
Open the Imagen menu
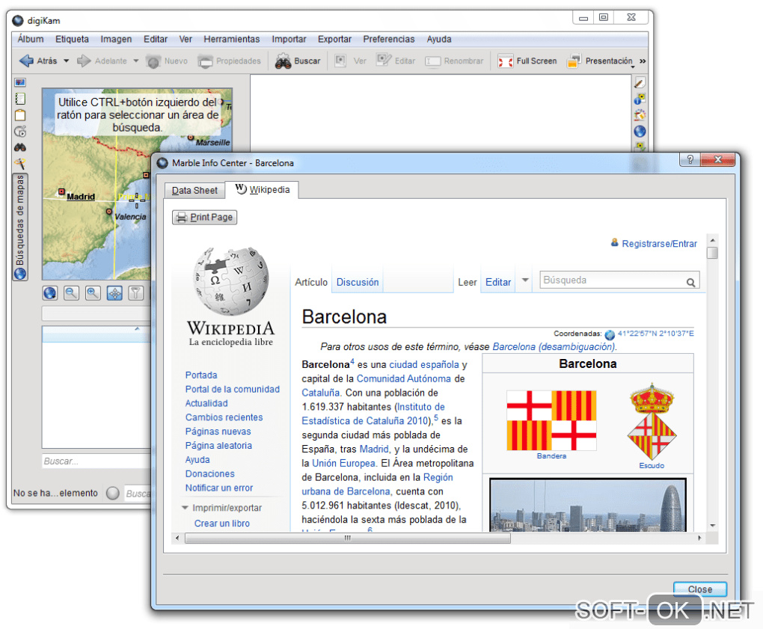coord(116,39)
